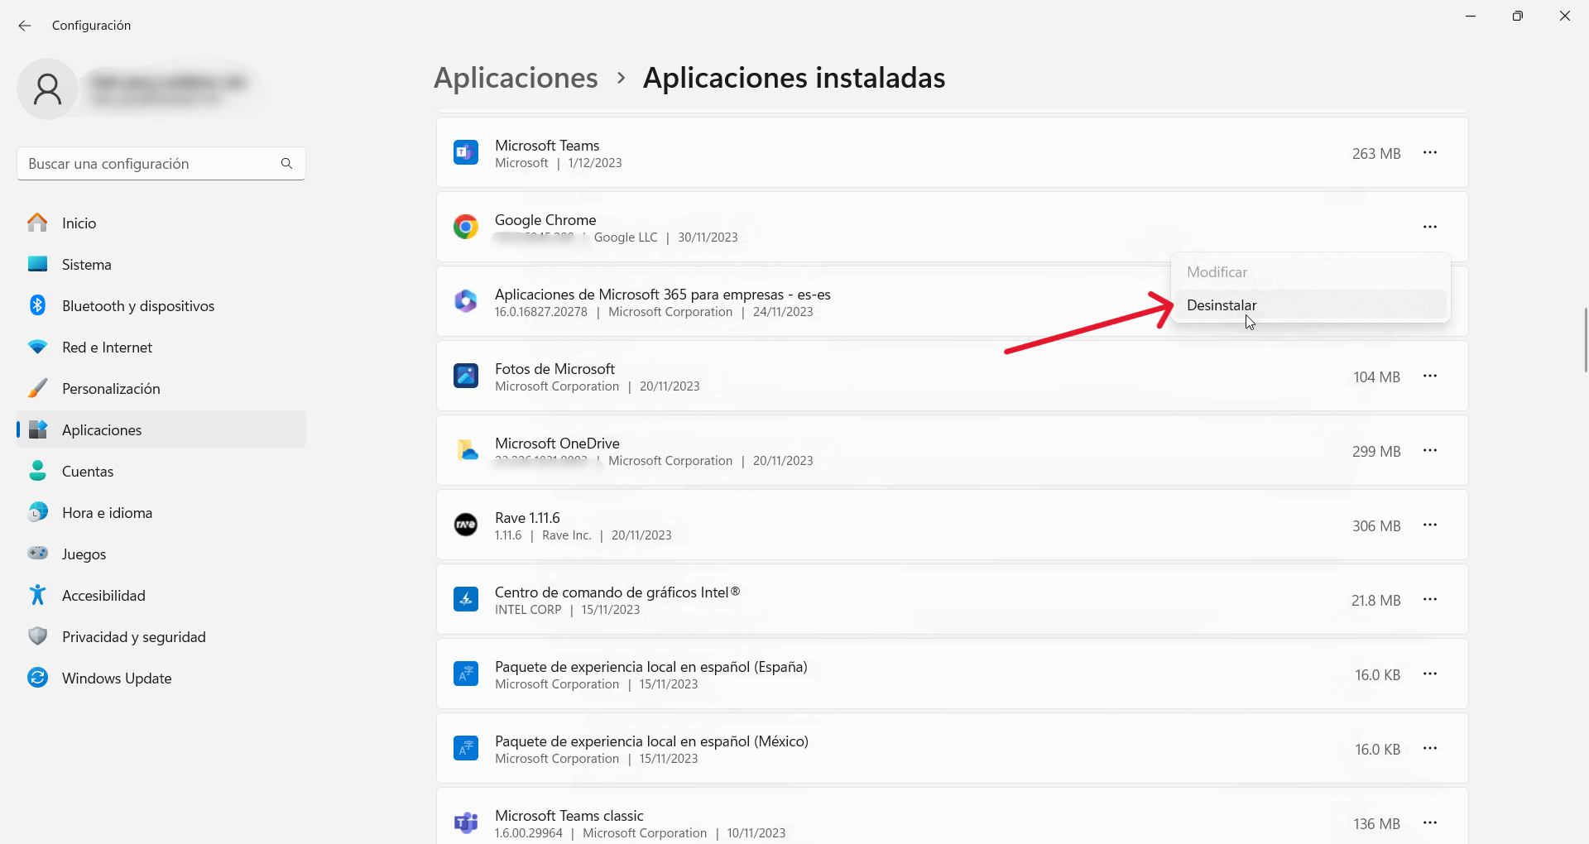Click the Inicio home icon

click(37, 223)
